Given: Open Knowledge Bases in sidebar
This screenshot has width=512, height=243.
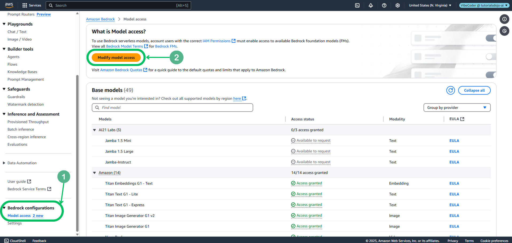Looking at the screenshot, I should pyautogui.click(x=22, y=72).
